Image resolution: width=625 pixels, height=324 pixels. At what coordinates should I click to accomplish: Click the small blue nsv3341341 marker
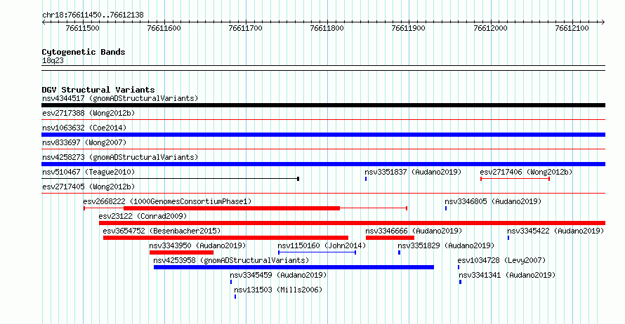pyautogui.click(x=461, y=282)
